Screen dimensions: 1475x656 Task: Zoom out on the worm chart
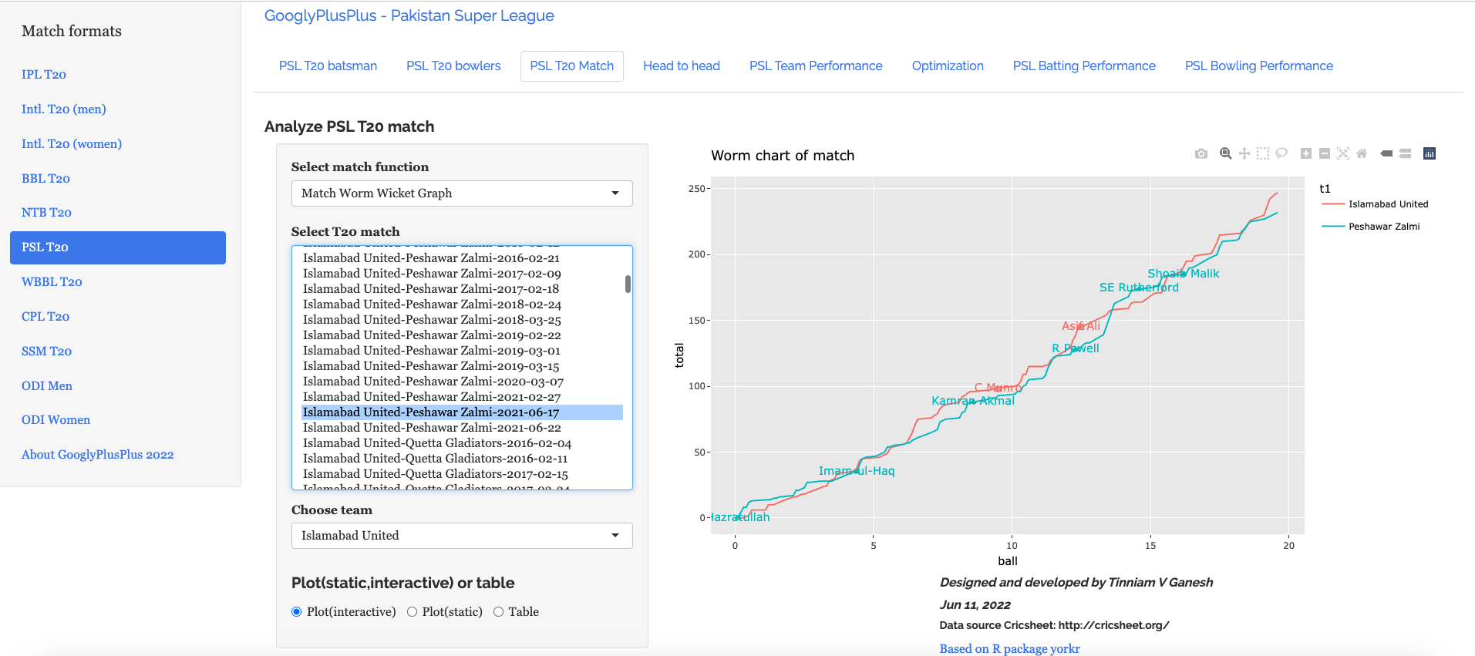pos(1324,154)
